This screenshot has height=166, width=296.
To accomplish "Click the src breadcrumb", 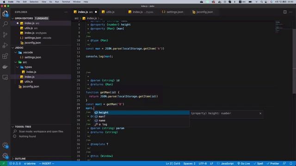I will tap(76, 18).
